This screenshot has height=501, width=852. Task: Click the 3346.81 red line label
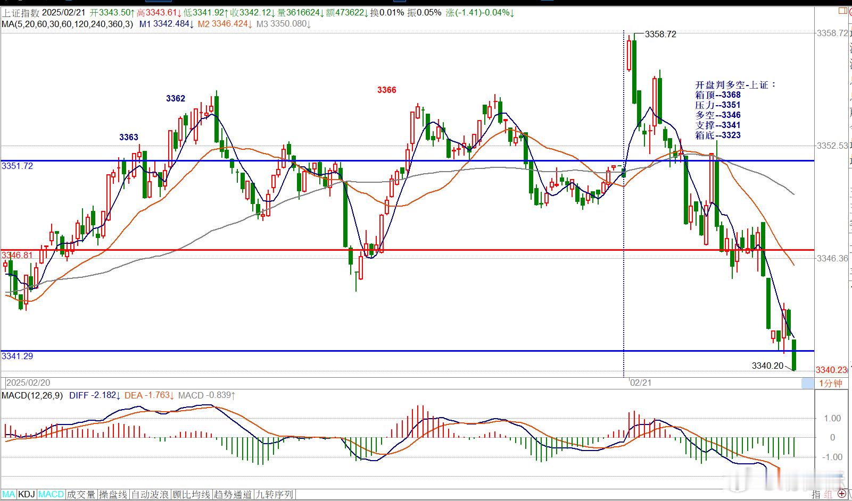point(17,256)
